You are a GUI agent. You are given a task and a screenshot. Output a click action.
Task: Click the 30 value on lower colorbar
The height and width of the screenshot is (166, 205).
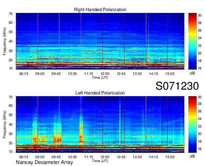(200, 97)
